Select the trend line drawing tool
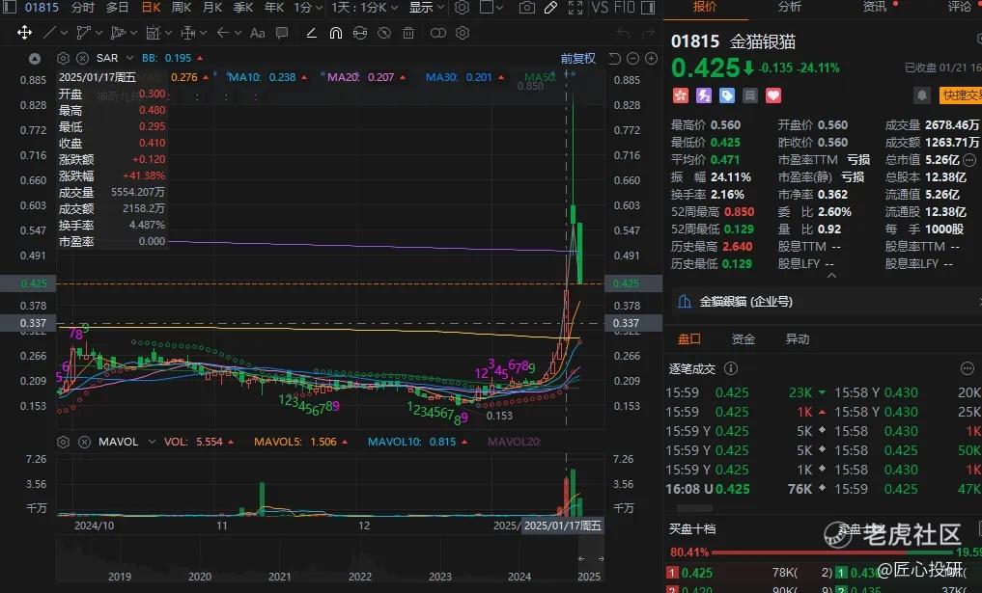982x593 pixels. [x=50, y=33]
